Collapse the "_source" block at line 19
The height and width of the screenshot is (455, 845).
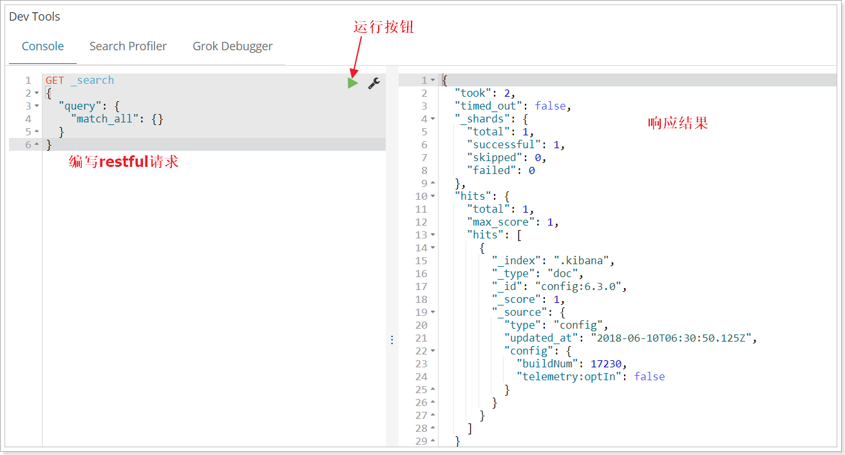(433, 313)
